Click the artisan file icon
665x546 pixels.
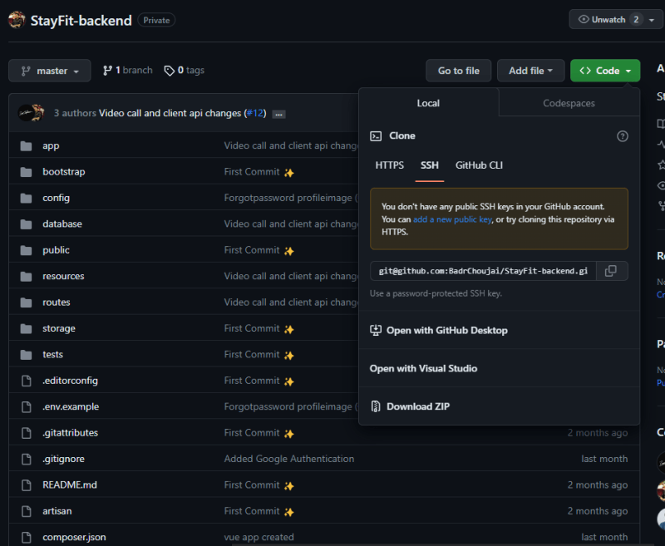27,511
